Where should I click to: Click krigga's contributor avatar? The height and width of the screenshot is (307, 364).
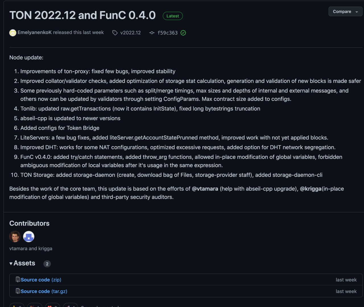point(29,236)
